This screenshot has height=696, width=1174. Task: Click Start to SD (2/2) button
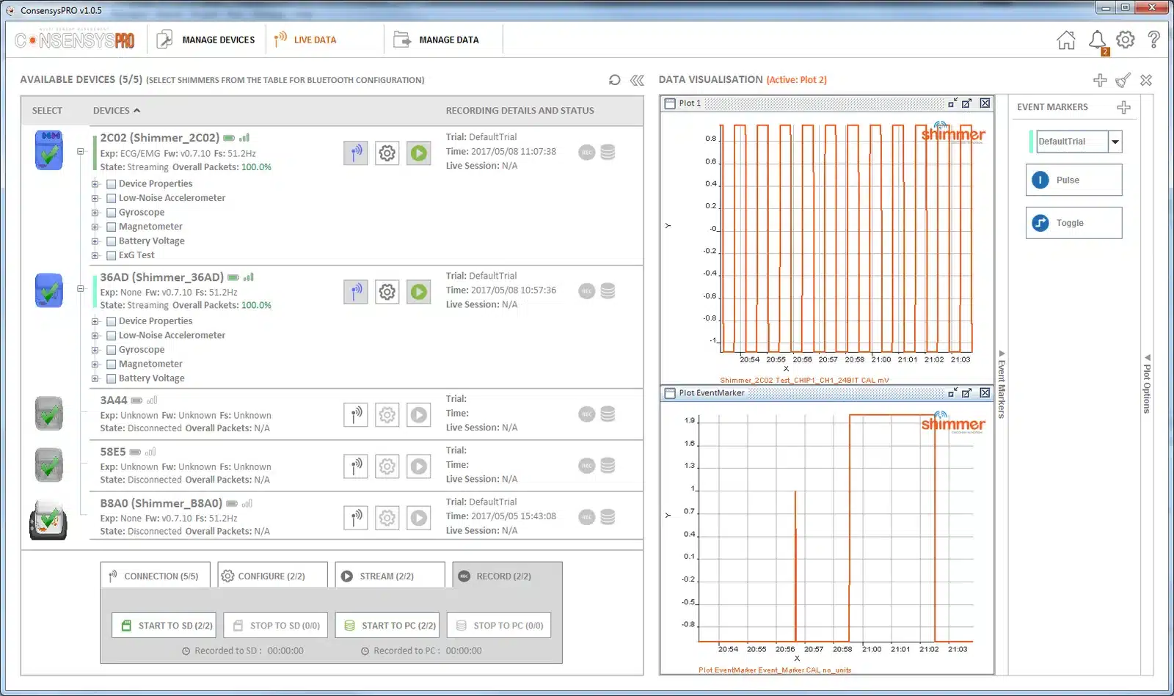pyautogui.click(x=164, y=626)
